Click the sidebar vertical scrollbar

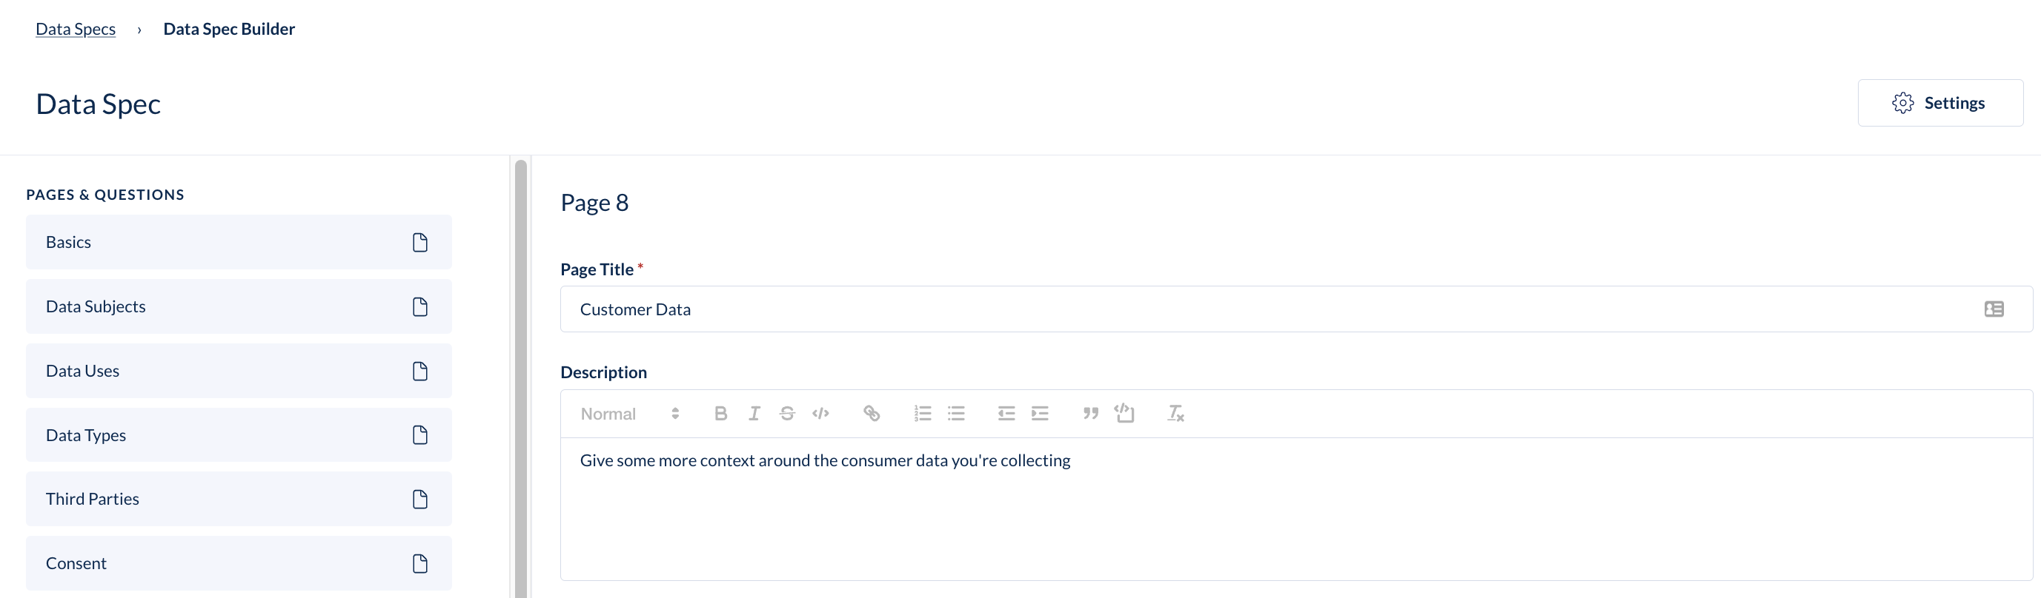[x=520, y=380]
